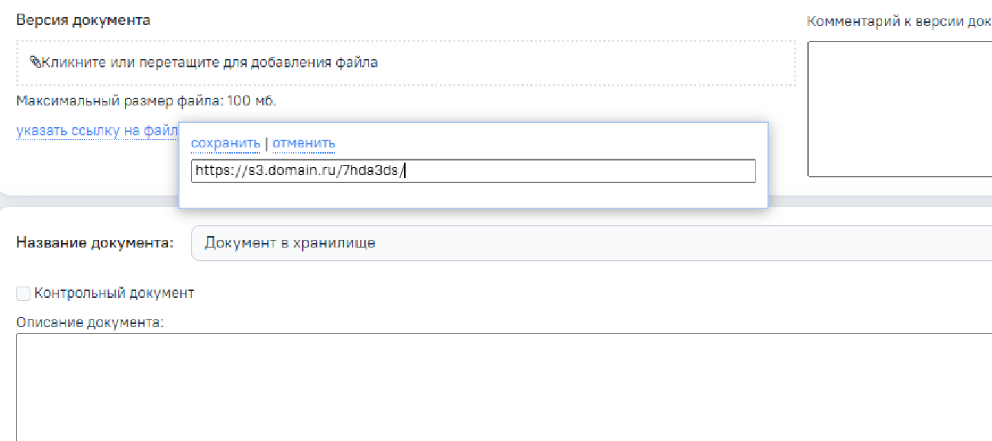Click the "Название документа:" label
This screenshot has width=992, height=441.
click(95, 243)
